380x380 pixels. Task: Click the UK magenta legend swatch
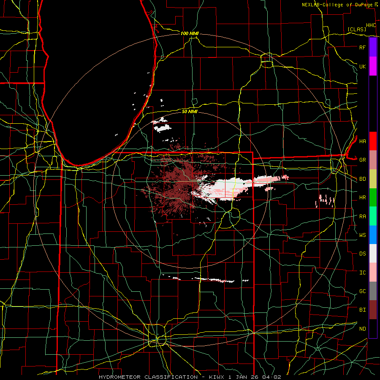(x=373, y=66)
